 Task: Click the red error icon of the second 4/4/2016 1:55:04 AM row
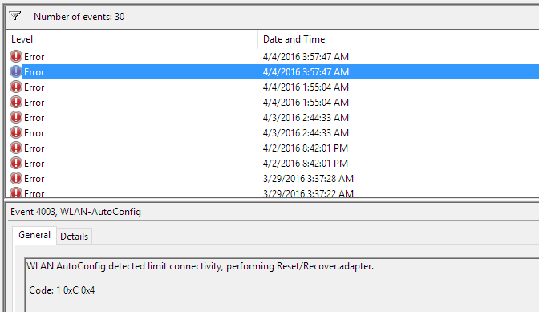click(x=16, y=102)
